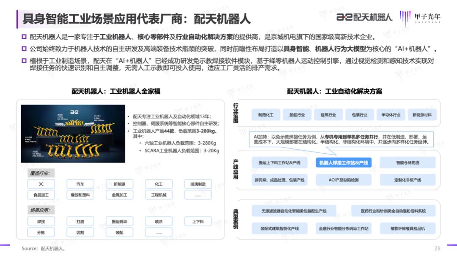Click the 典型案例 section label
This screenshot has height=256, width=457.
pyautogui.click(x=236, y=219)
